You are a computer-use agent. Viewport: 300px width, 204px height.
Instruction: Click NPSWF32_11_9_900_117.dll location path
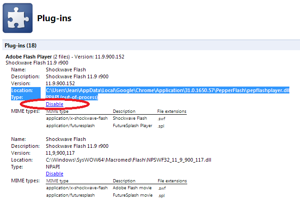tap(129, 160)
